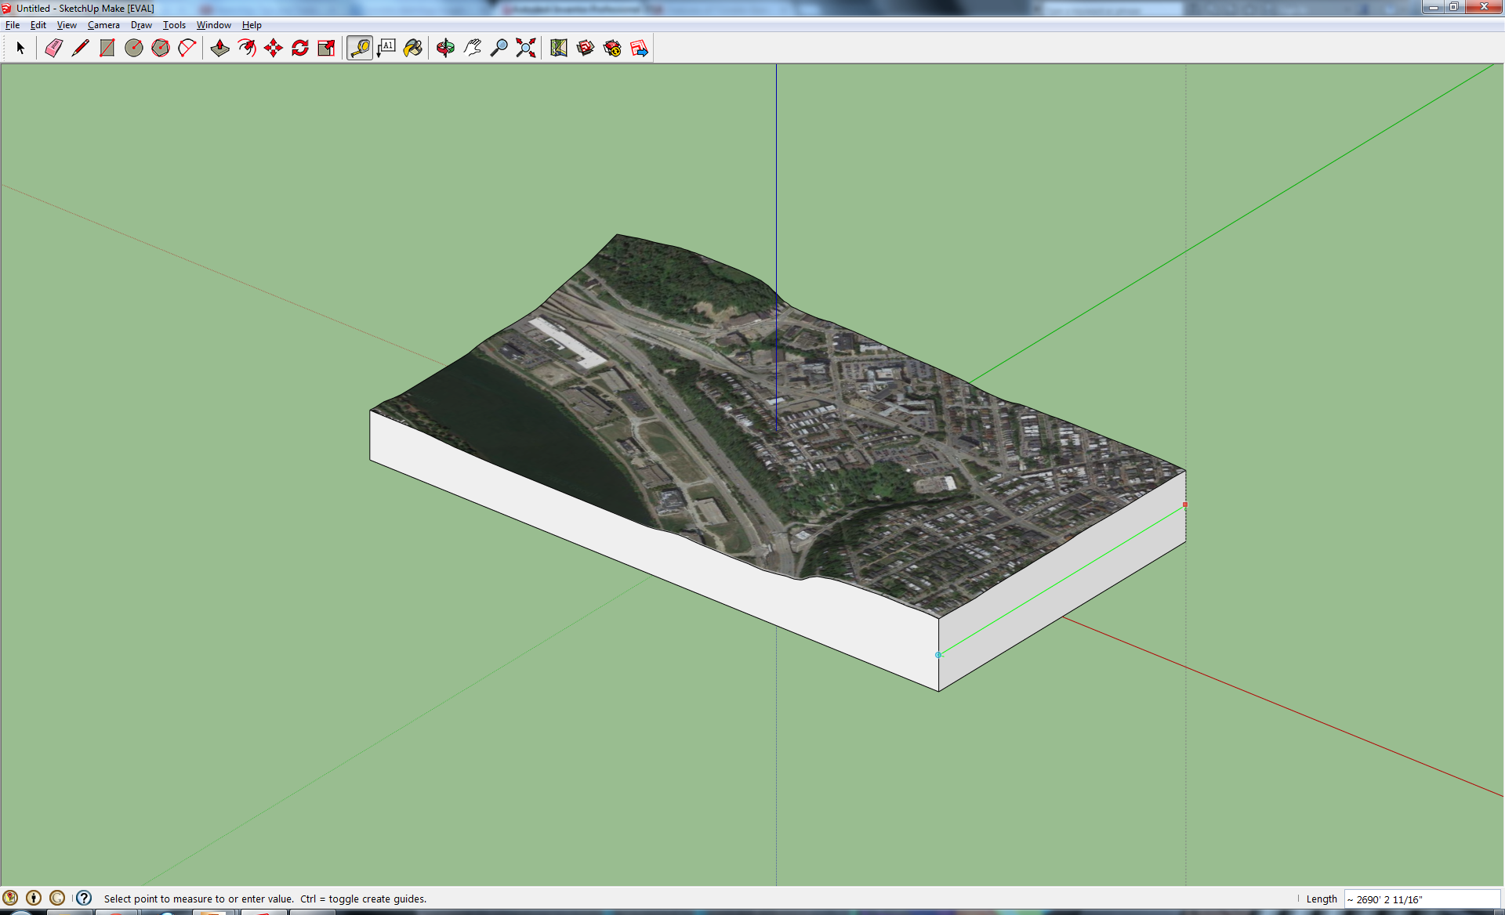The height and width of the screenshot is (915, 1505).
Task: Click the Send to LayOut icon
Action: click(639, 48)
